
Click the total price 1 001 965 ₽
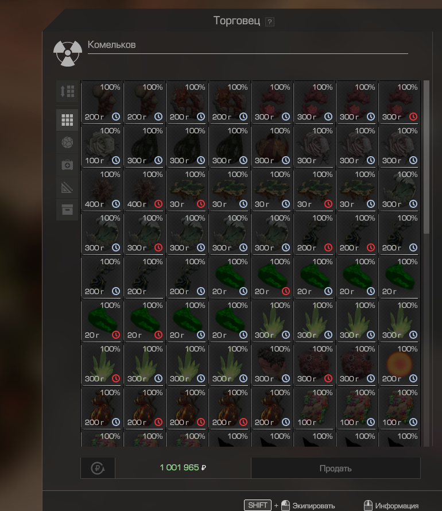(183, 468)
